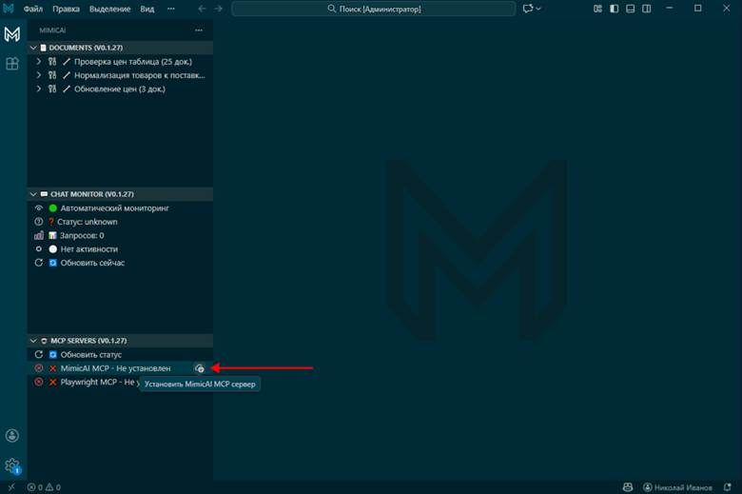Open the Extensions view in activity bar
Viewport: 742px width, 494px height.
pos(12,64)
